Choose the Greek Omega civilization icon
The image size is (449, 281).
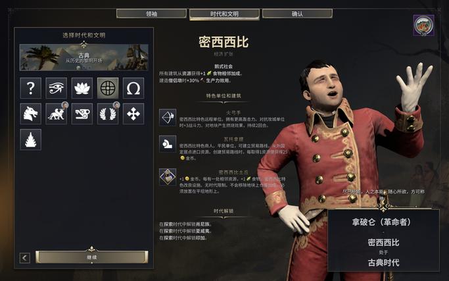[x=133, y=88]
